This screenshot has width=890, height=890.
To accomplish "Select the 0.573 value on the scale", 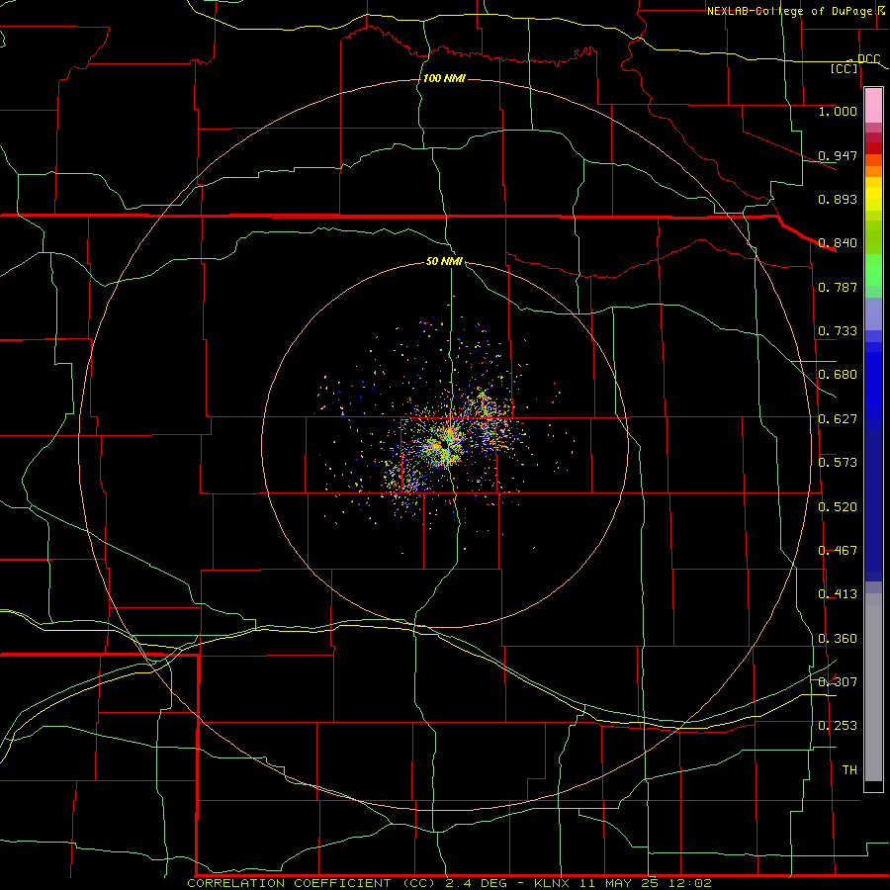I will pos(838,462).
